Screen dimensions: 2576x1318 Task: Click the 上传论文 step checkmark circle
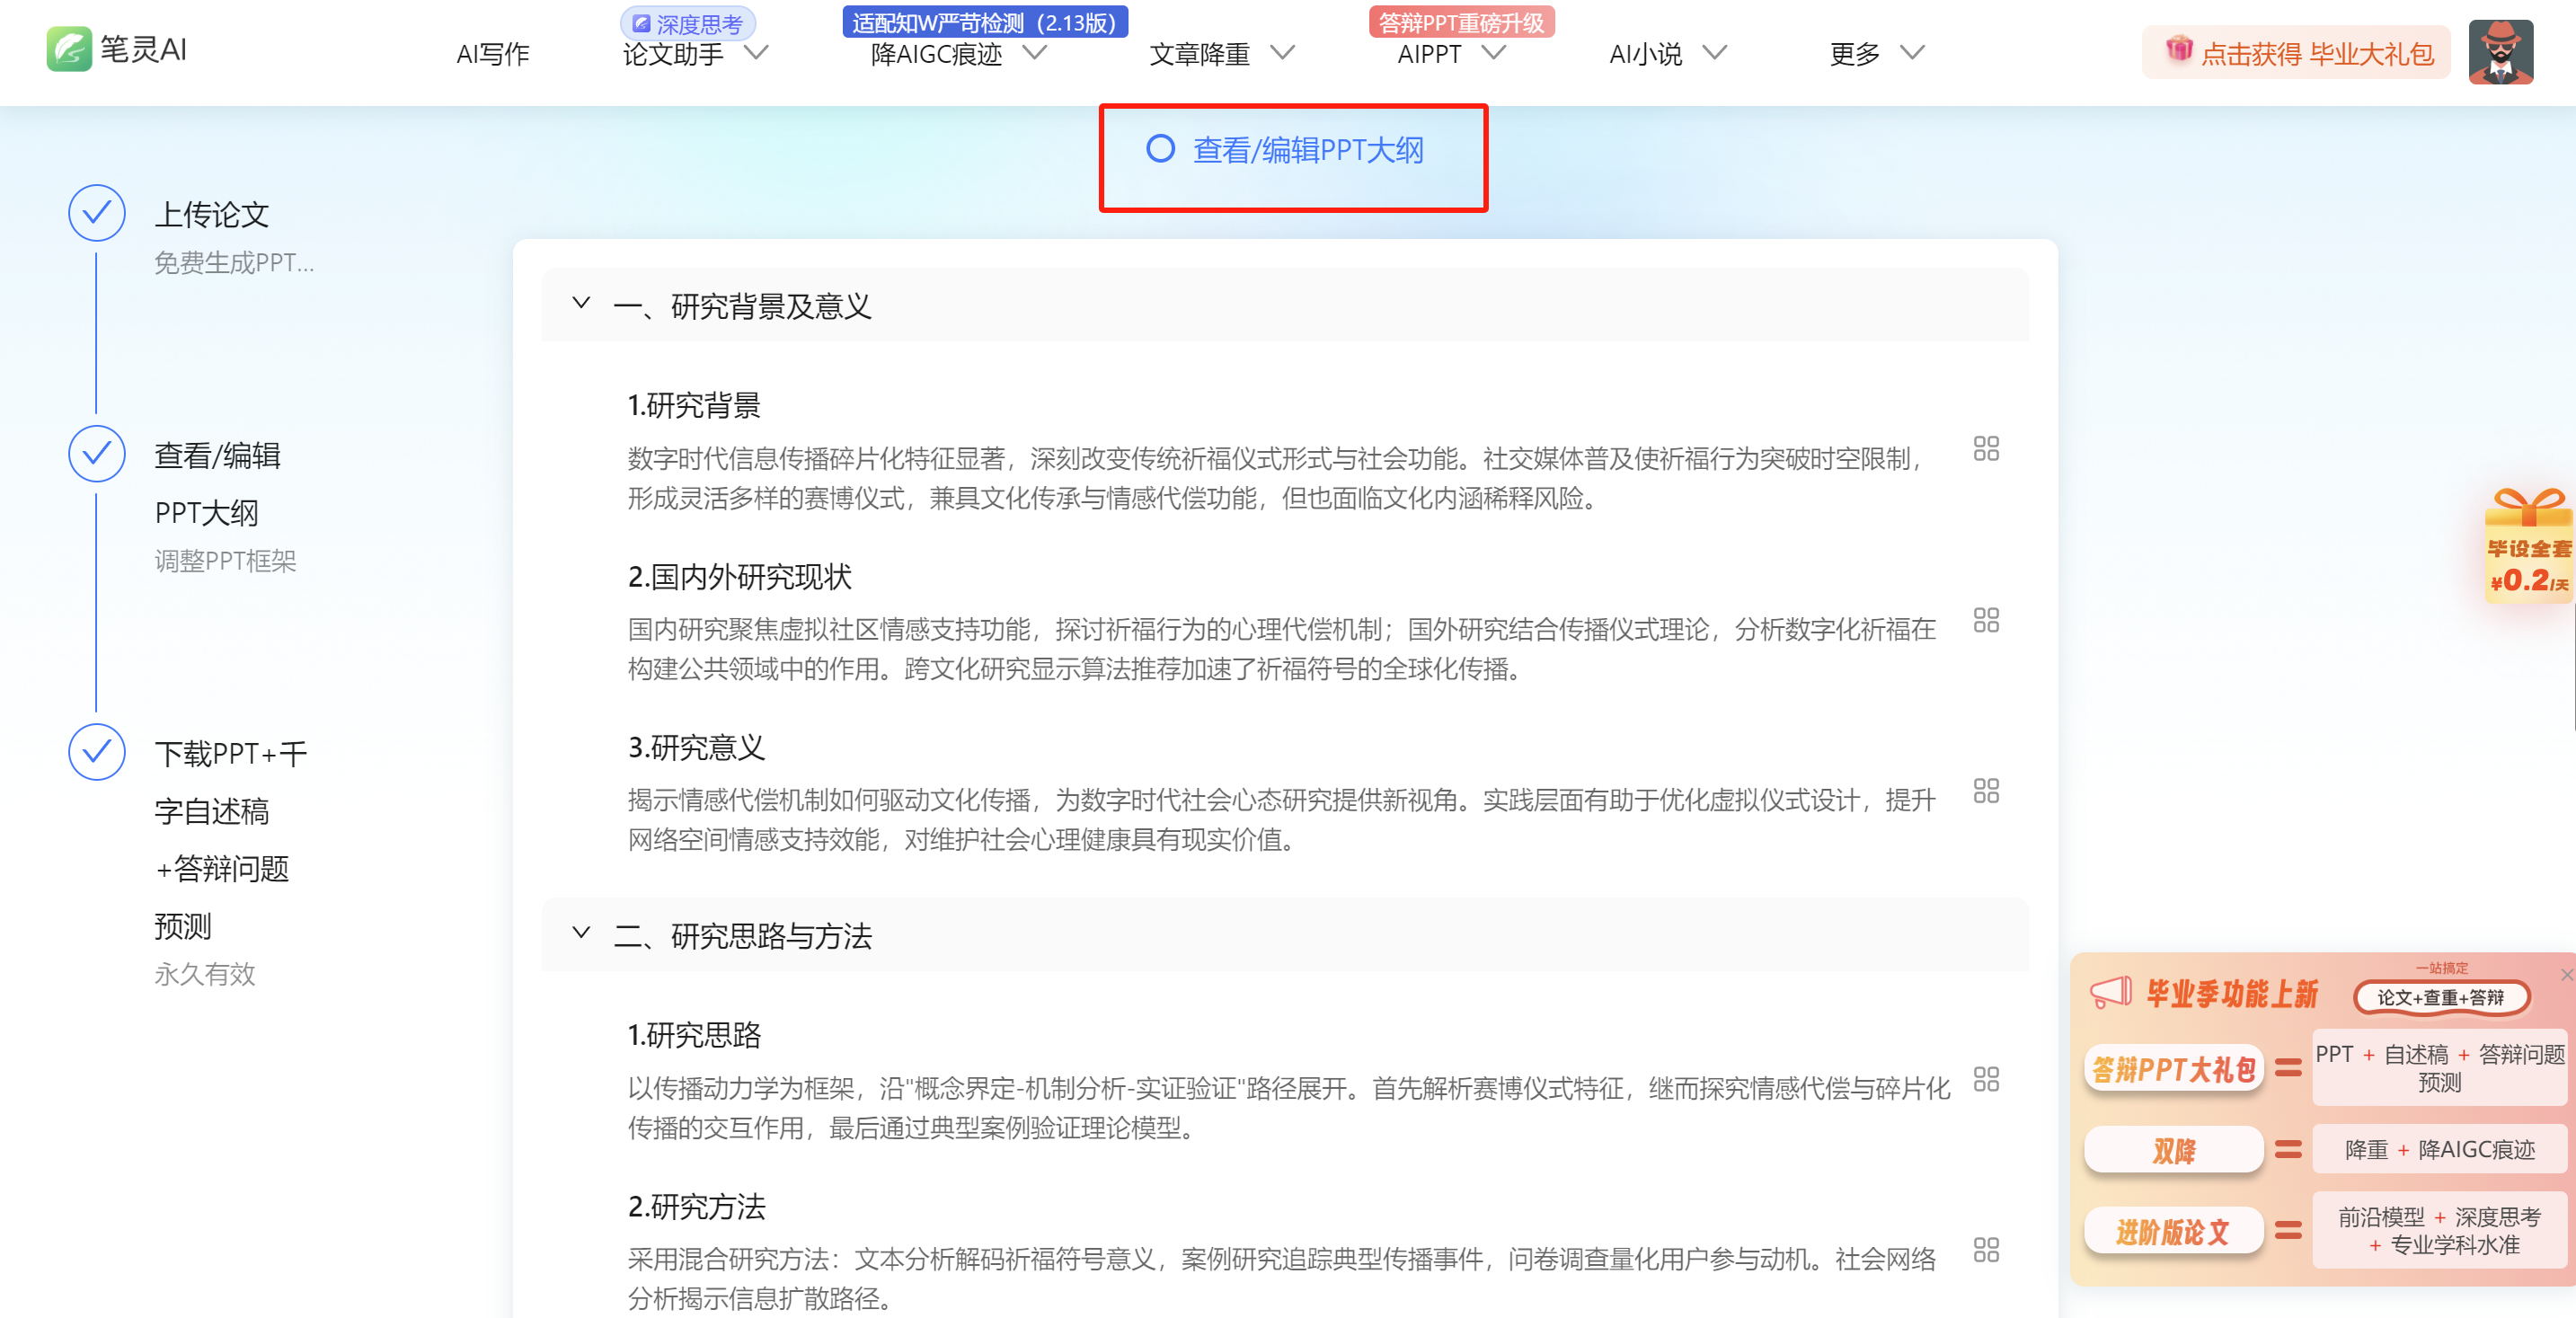pos(96,213)
